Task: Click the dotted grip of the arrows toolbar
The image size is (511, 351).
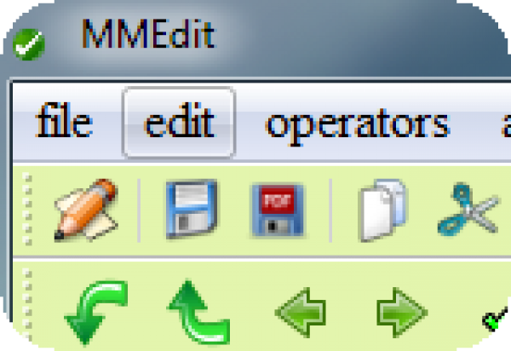Action: pyautogui.click(x=28, y=305)
